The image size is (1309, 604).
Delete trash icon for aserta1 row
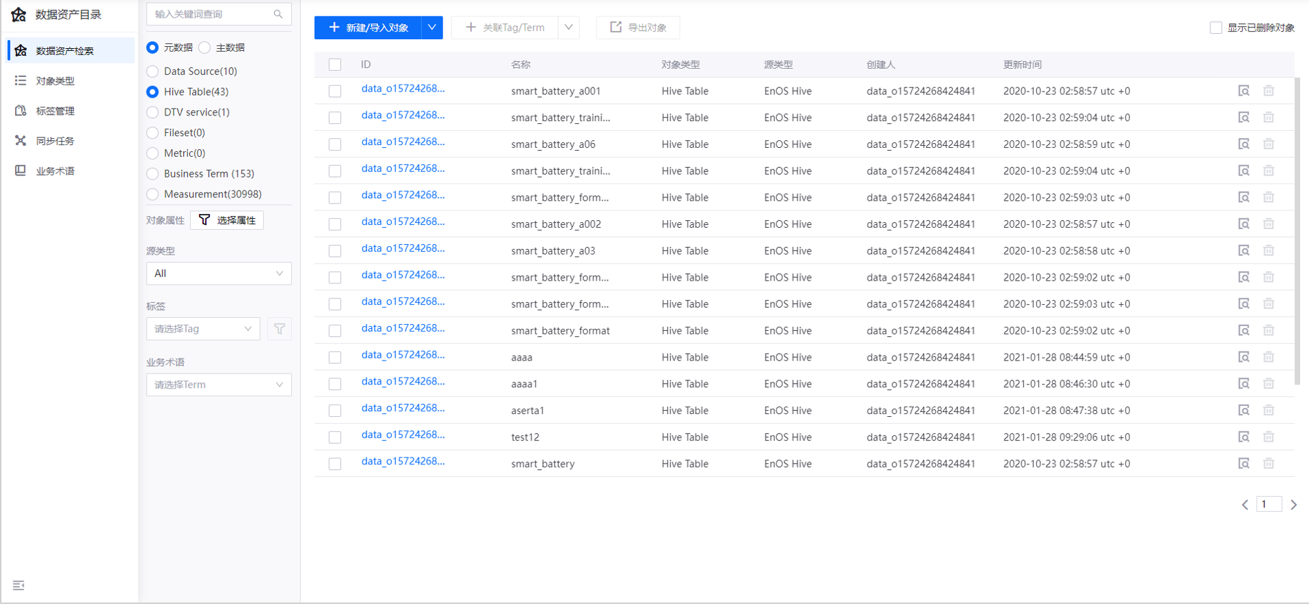coord(1268,410)
